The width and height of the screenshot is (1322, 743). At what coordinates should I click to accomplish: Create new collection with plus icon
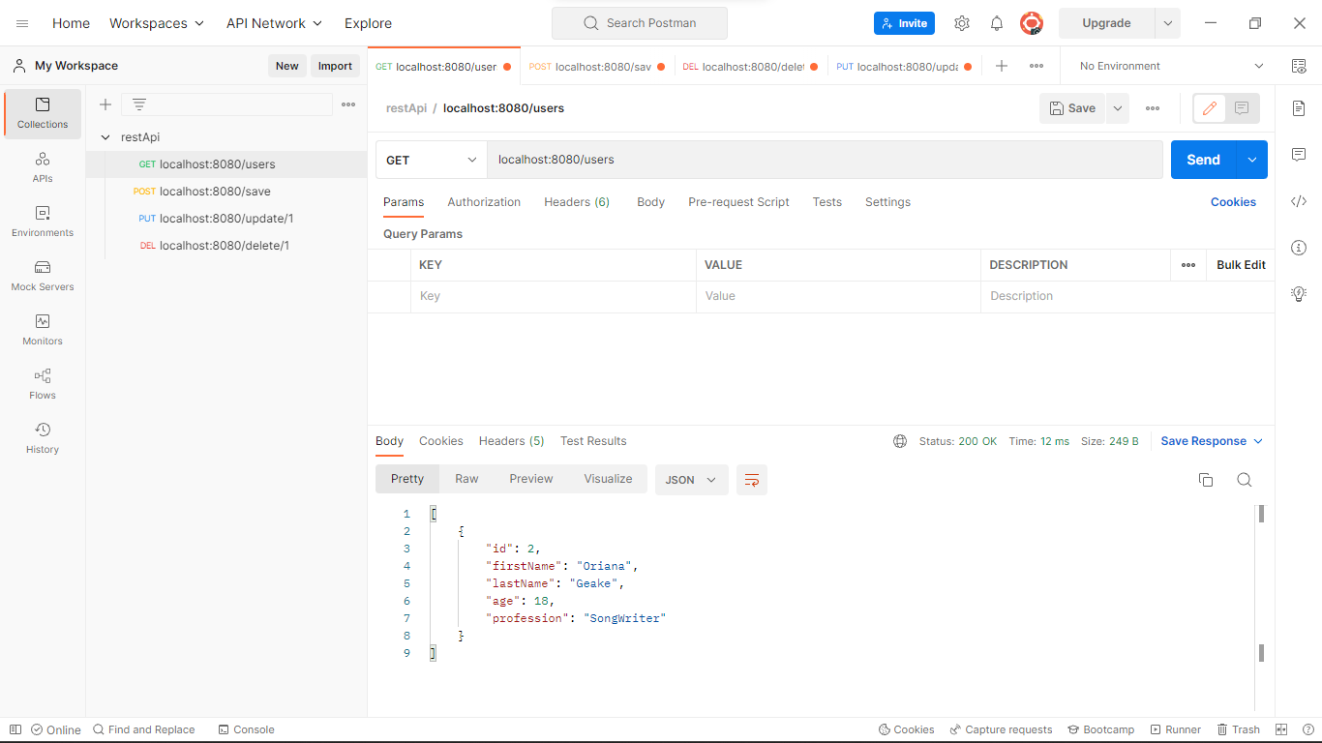coord(105,104)
